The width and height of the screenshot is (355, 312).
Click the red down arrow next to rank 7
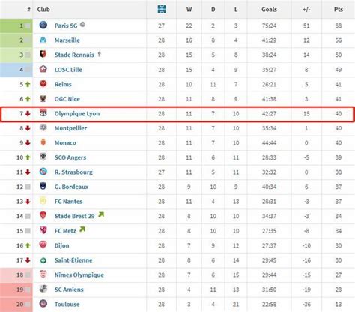pos(28,113)
